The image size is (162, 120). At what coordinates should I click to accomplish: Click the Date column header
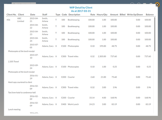(33, 15)
